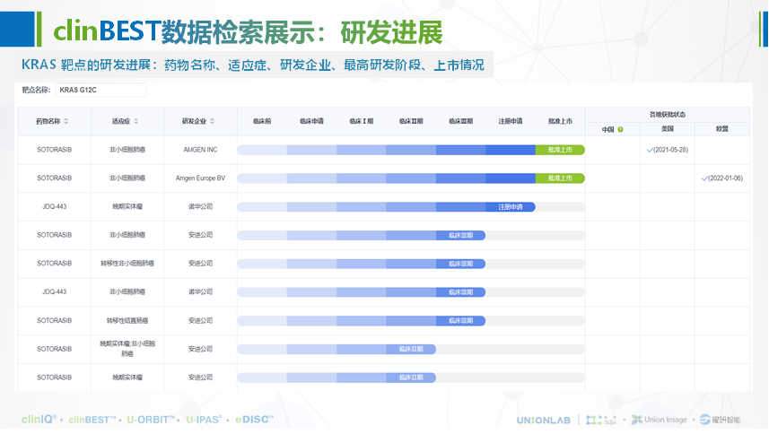The image size is (769, 434).
Task: Click the 药物名称 column header
Action: [x=48, y=121]
